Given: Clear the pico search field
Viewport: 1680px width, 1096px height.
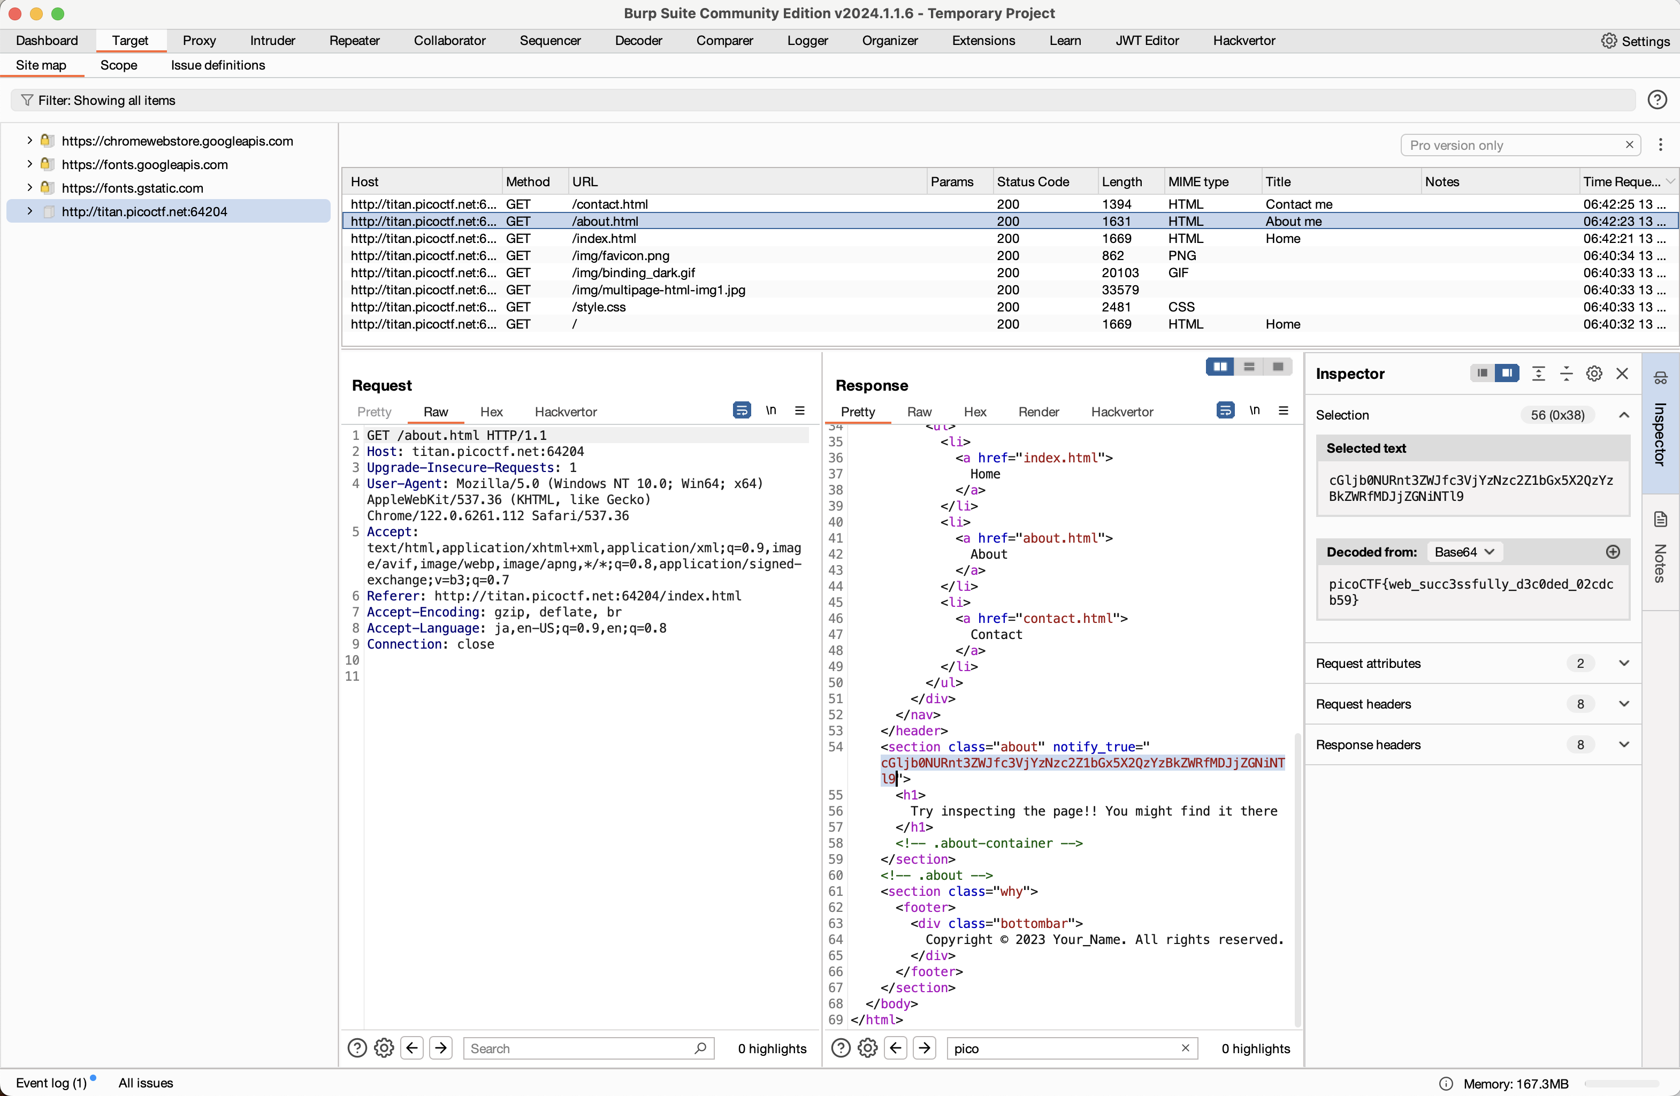Looking at the screenshot, I should pos(1185,1048).
